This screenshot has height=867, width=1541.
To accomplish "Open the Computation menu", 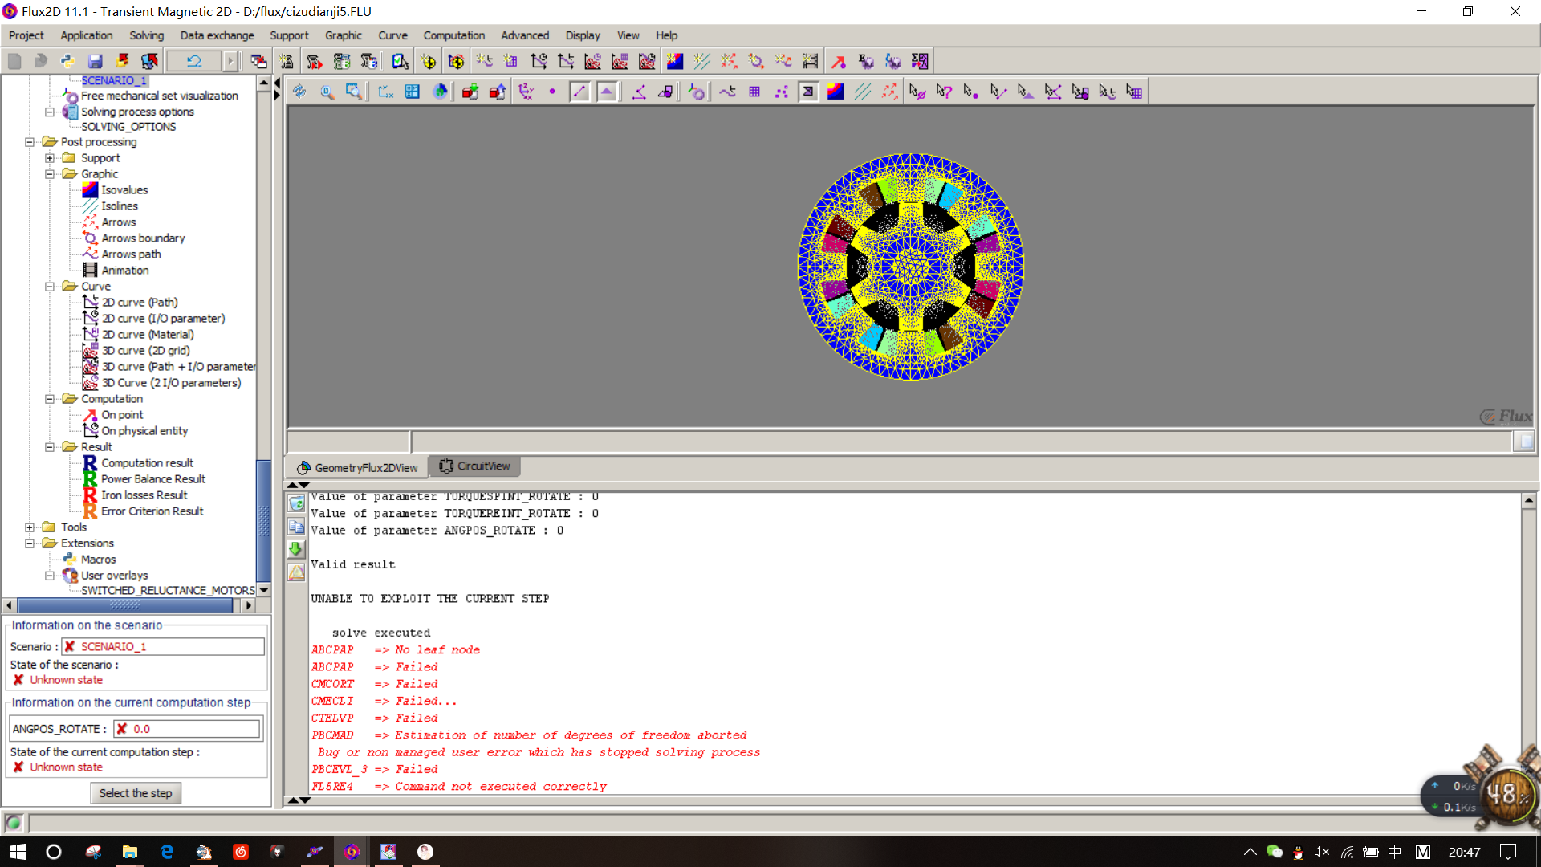I will click(453, 35).
